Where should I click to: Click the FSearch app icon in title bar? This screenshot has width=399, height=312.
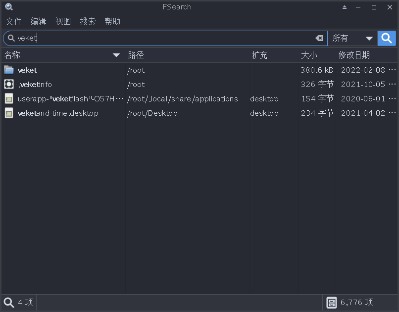coord(9,7)
